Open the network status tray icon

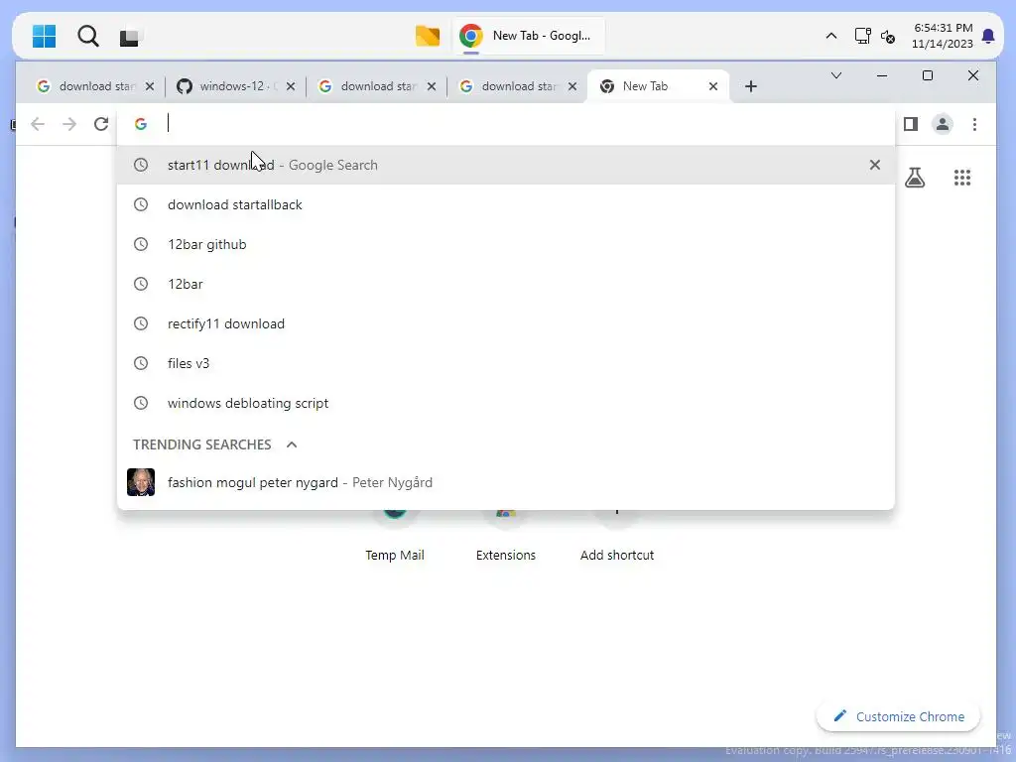pyautogui.click(x=862, y=37)
